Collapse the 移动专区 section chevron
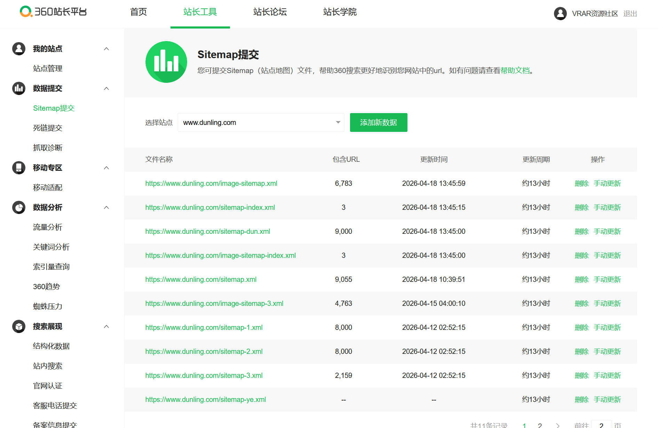 coord(106,168)
